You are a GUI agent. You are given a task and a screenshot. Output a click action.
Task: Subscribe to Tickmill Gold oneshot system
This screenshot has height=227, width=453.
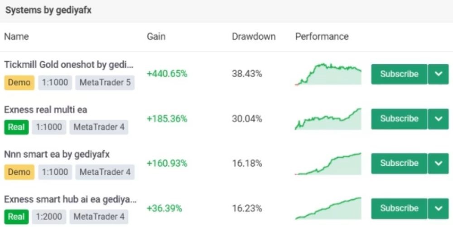click(399, 74)
